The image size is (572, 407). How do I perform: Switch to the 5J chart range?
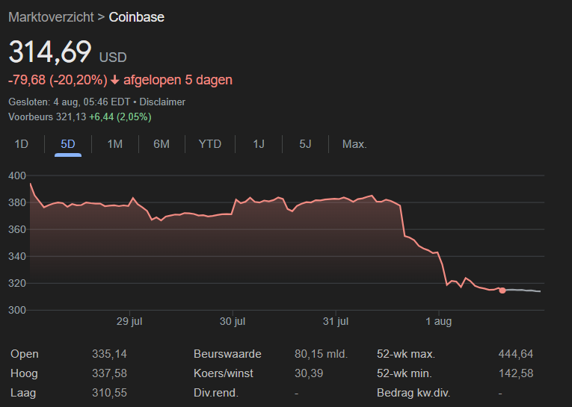click(x=305, y=144)
